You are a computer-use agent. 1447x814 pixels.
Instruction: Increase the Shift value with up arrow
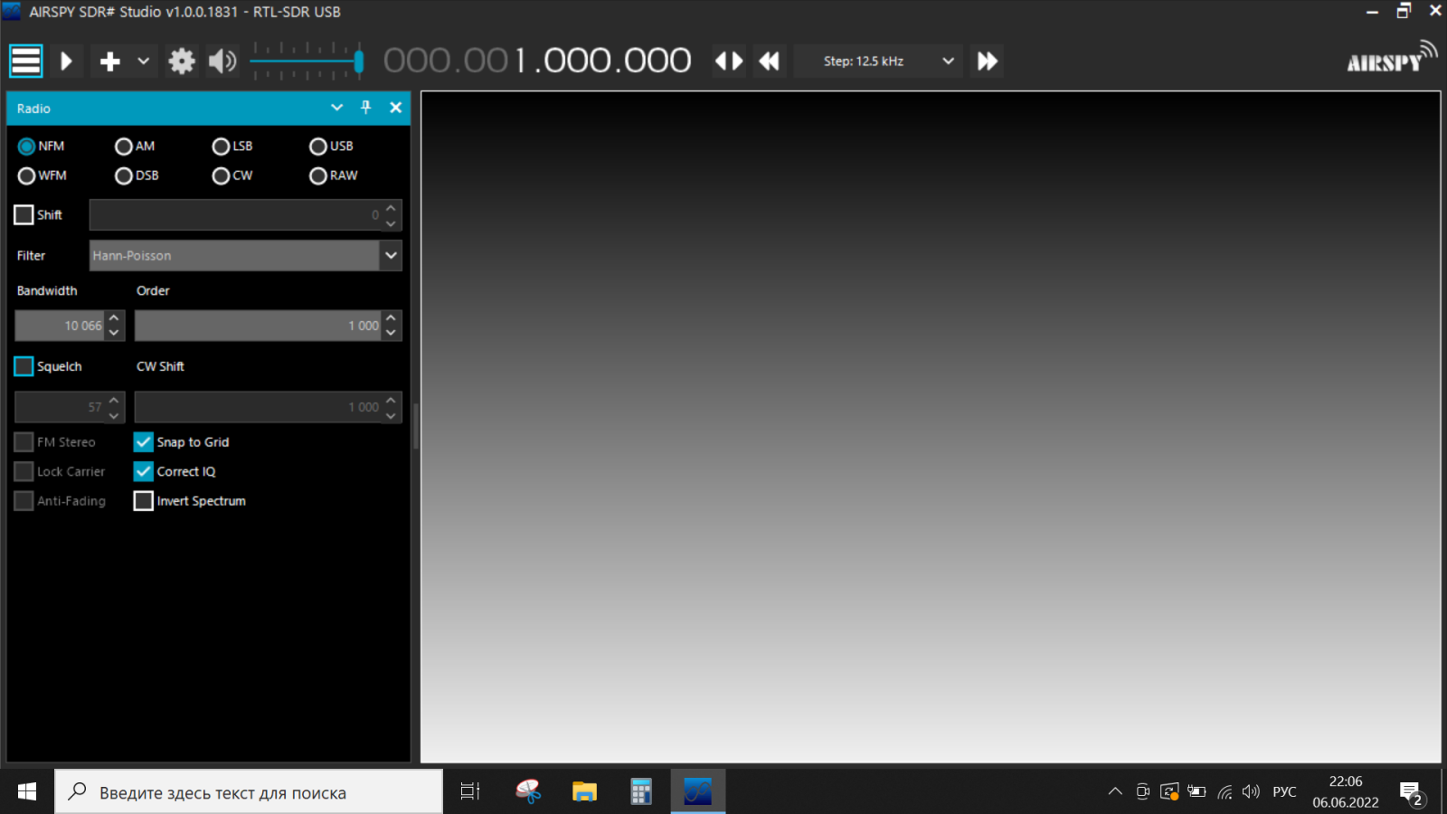[x=391, y=208]
